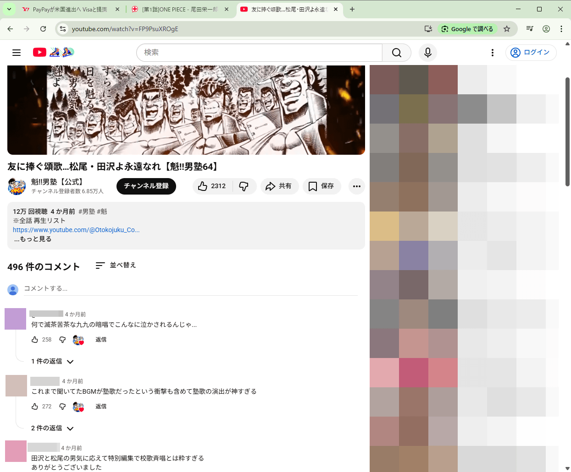View site information icon in address bar

(63, 29)
